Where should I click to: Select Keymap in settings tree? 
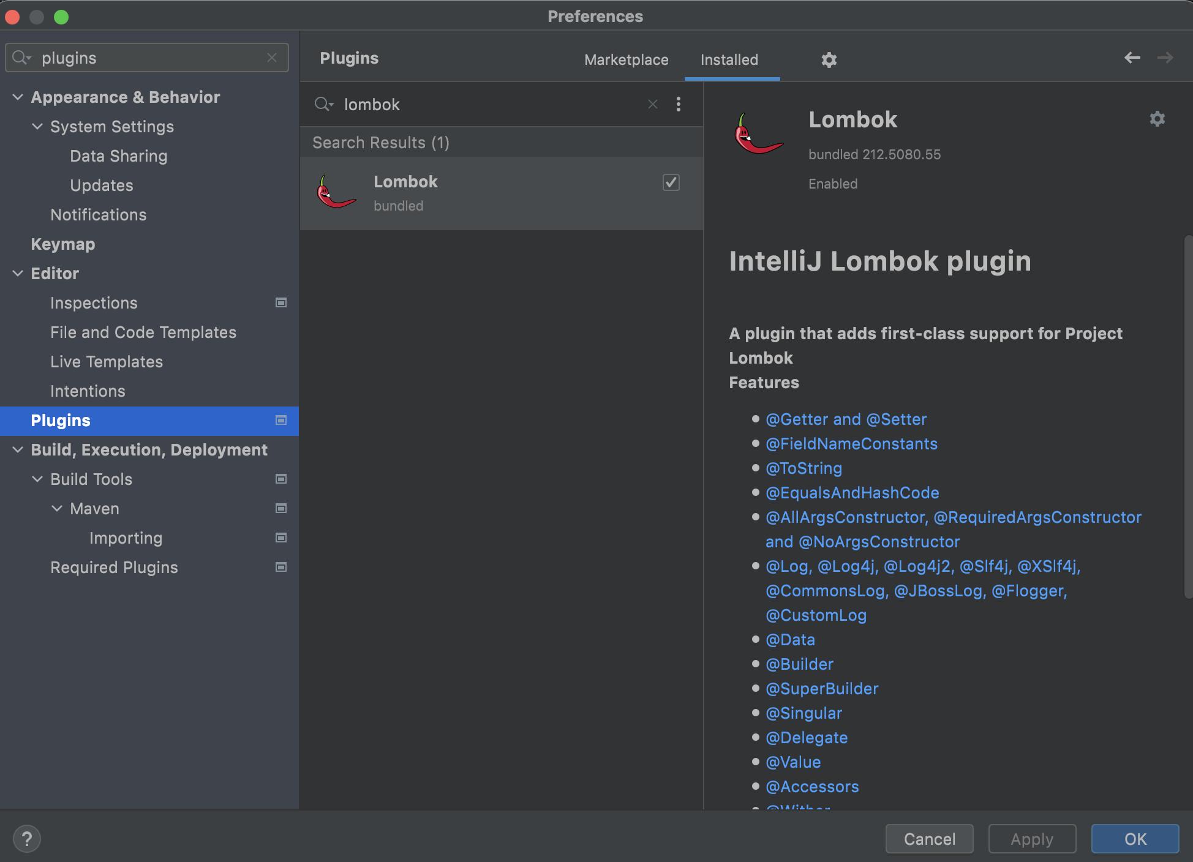(x=63, y=244)
